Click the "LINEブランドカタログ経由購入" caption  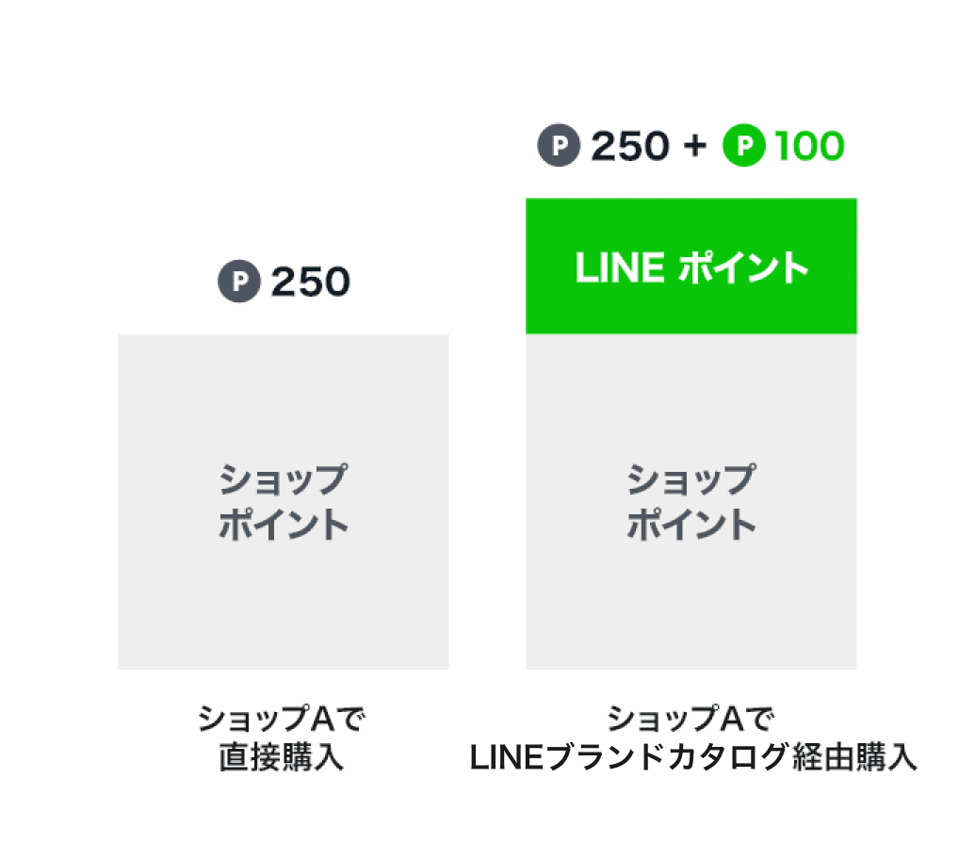click(x=692, y=758)
